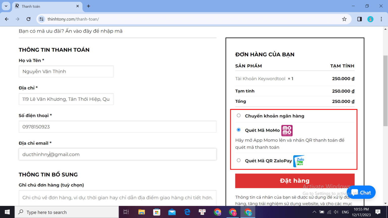This screenshot has height=218, width=388.
Task: Click the Địa chỉ email input field
Action: tap(117, 154)
